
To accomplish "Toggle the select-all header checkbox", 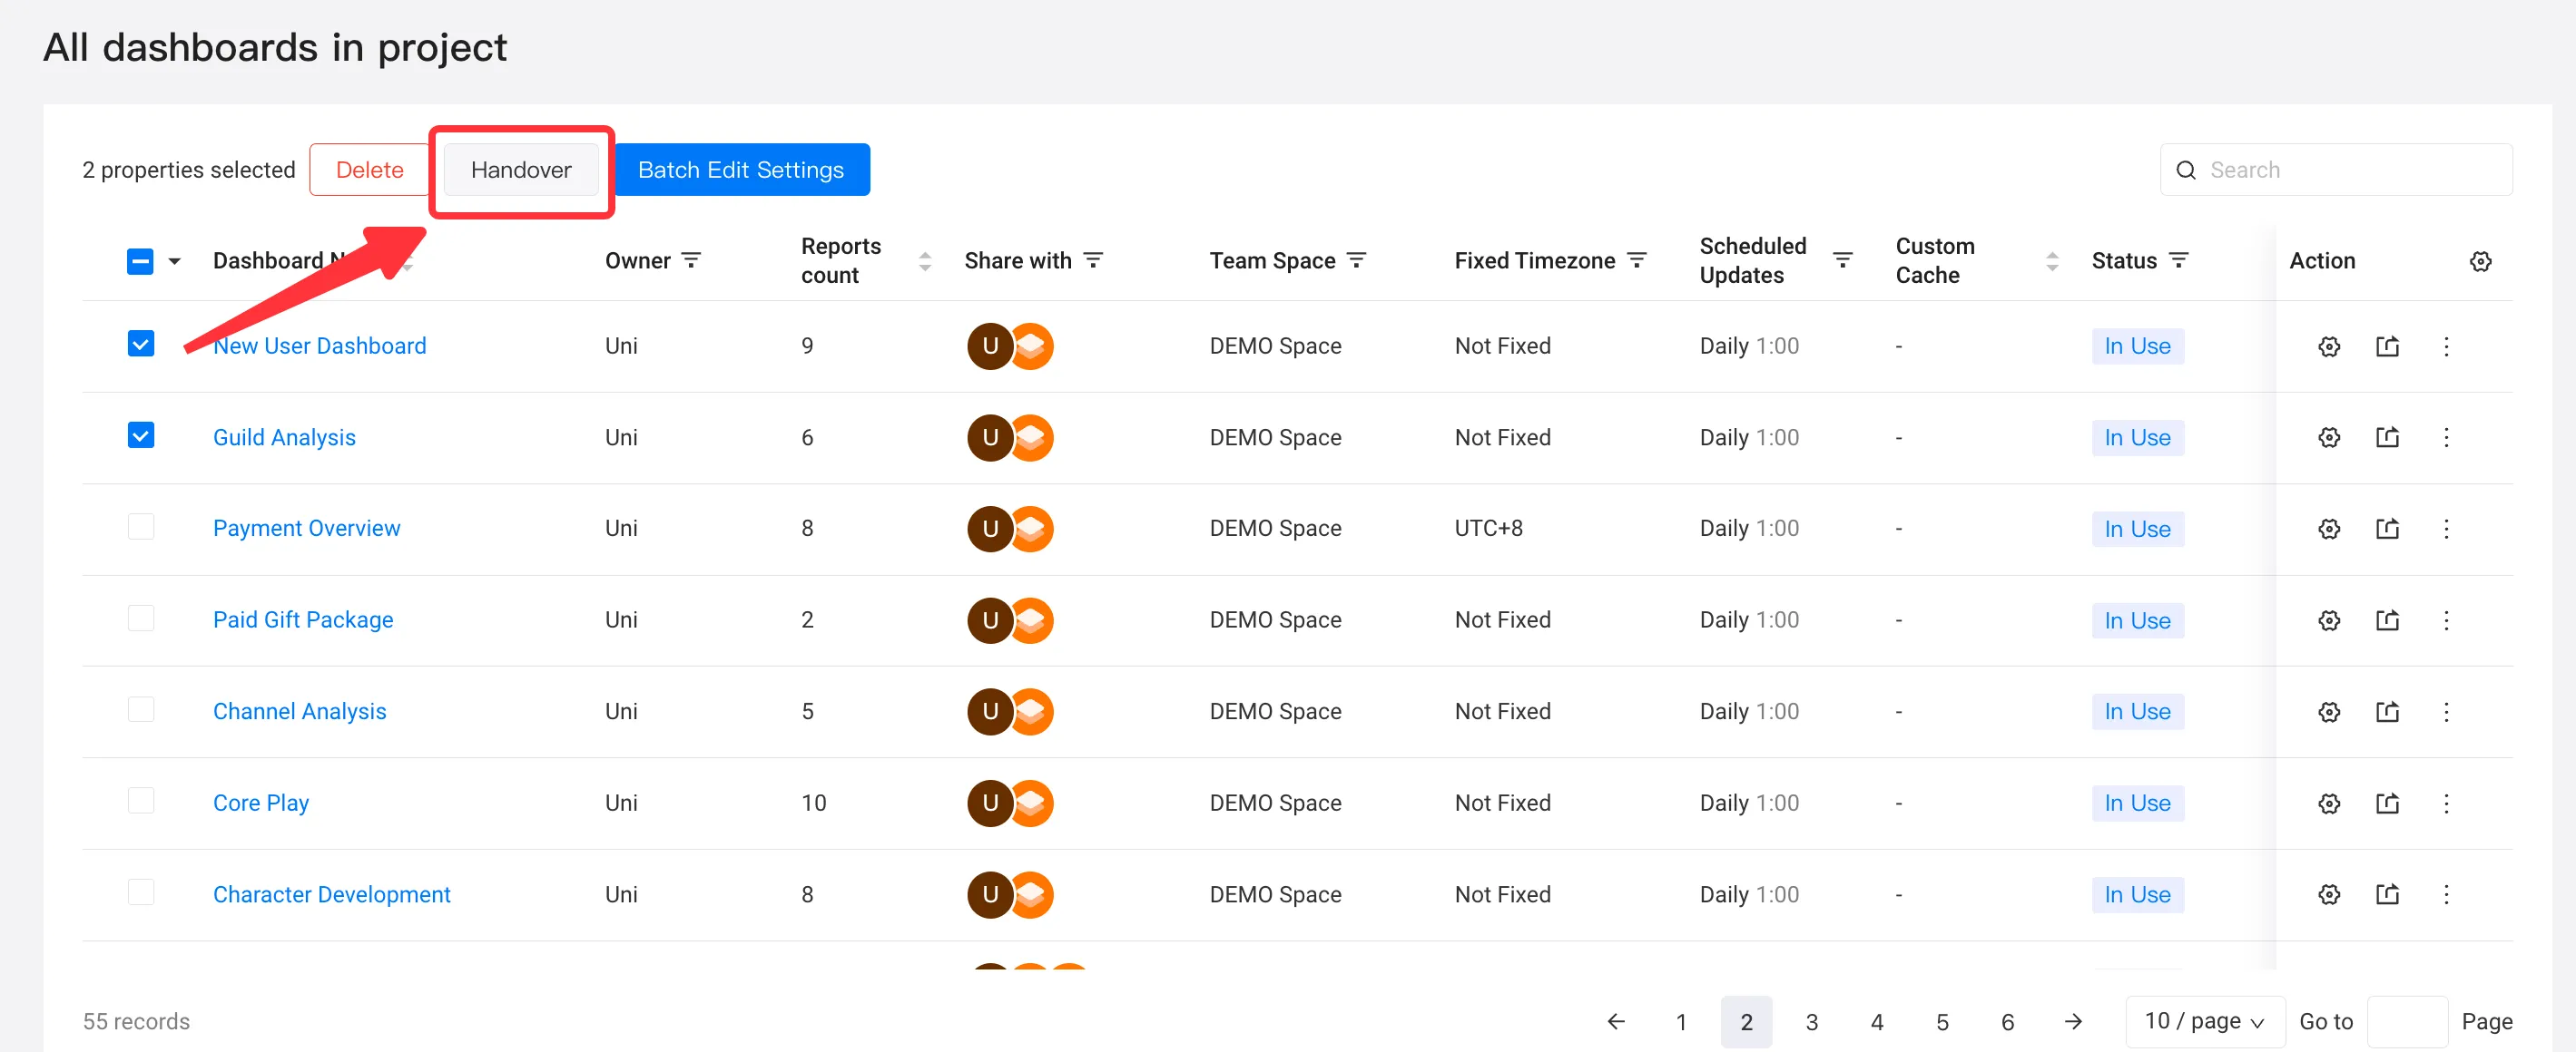I will (x=140, y=262).
